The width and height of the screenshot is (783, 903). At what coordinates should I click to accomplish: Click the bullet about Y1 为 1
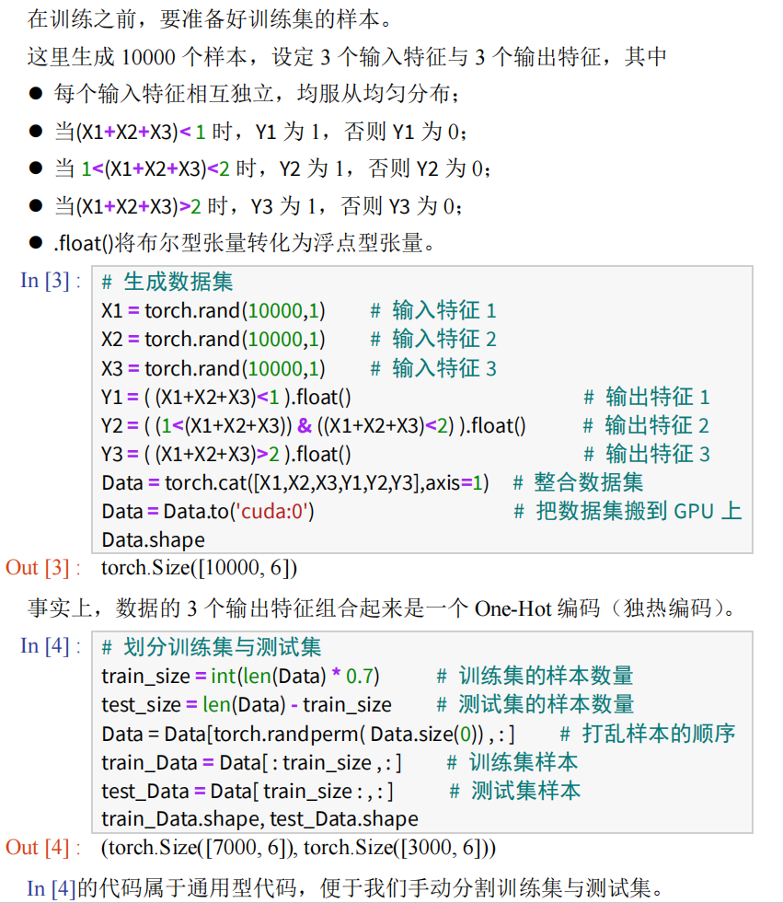tap(260, 132)
